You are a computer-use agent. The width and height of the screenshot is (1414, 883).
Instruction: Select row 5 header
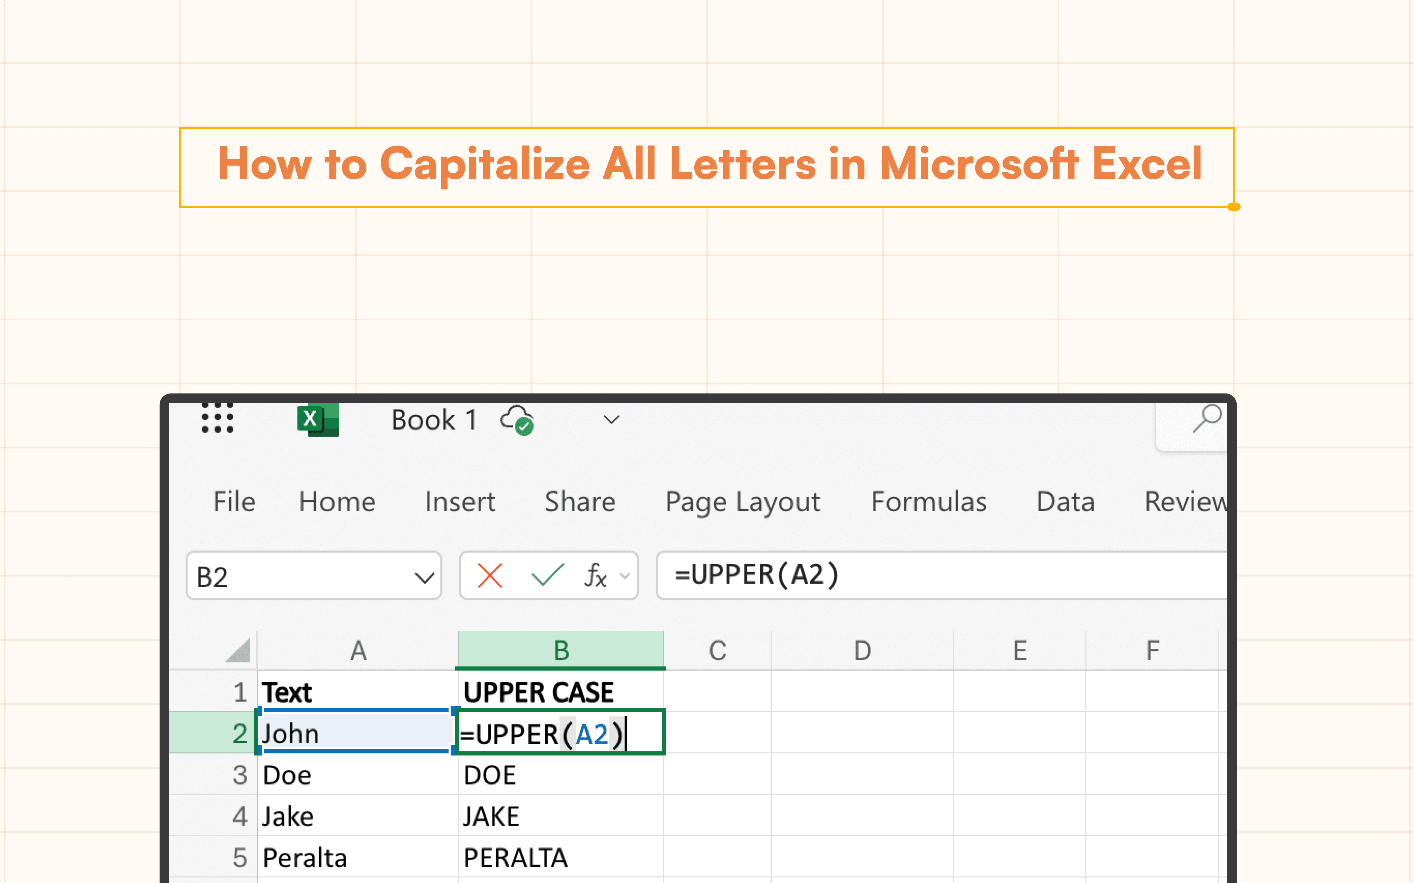214,857
